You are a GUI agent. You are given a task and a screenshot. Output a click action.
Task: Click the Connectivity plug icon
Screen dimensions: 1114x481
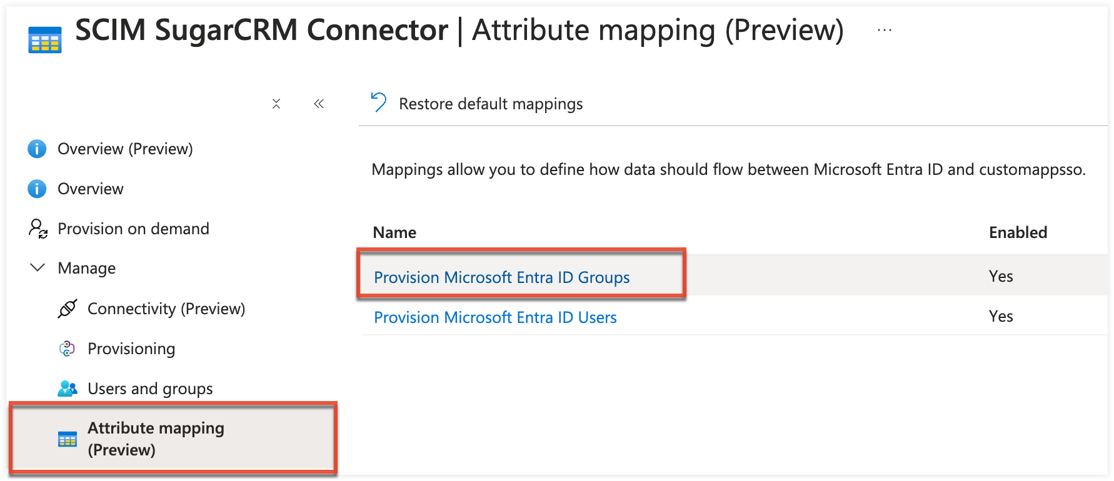point(68,309)
